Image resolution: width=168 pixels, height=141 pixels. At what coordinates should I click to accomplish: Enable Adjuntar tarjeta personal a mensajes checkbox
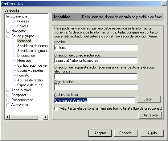[56, 108]
